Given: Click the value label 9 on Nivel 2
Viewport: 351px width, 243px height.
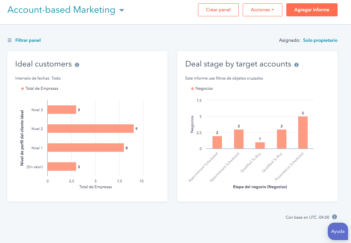Looking at the screenshot, I should click(x=136, y=129).
